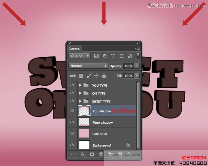The image size is (208, 166).
Task: Click the lock position icon
Action: (x=96, y=76)
